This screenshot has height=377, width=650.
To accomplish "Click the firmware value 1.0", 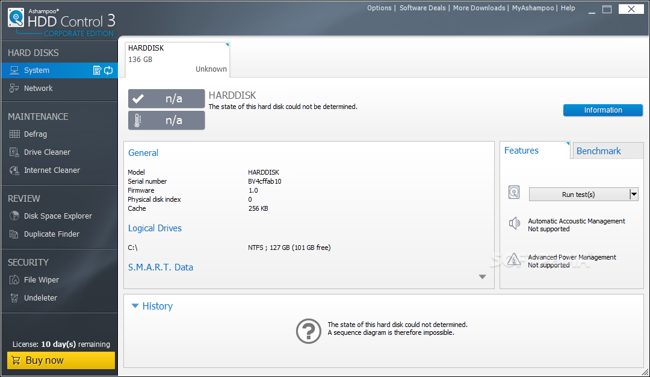I will pos(253,190).
